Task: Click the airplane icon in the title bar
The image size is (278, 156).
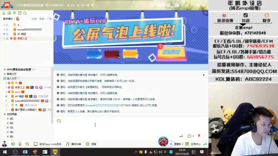Action: point(83,5)
